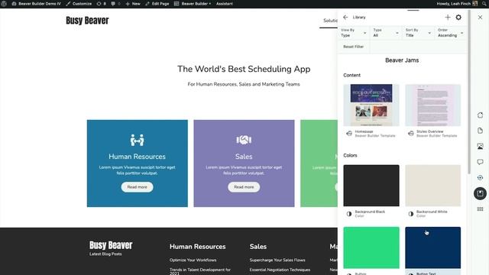The height and width of the screenshot is (275, 489).
Task: Click Edit Page in the admin bar
Action: [157, 4]
